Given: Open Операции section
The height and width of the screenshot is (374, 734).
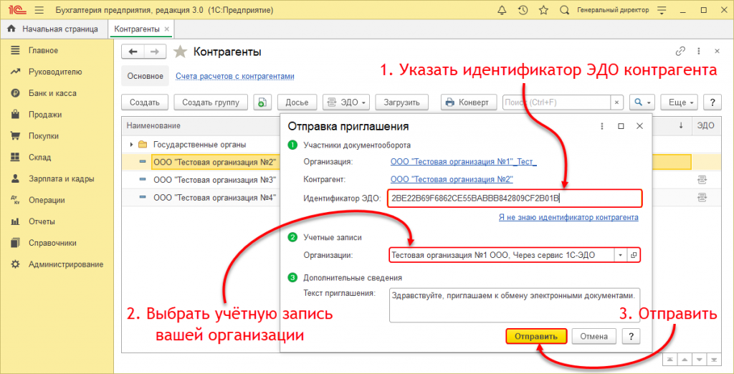Looking at the screenshot, I should (47, 201).
